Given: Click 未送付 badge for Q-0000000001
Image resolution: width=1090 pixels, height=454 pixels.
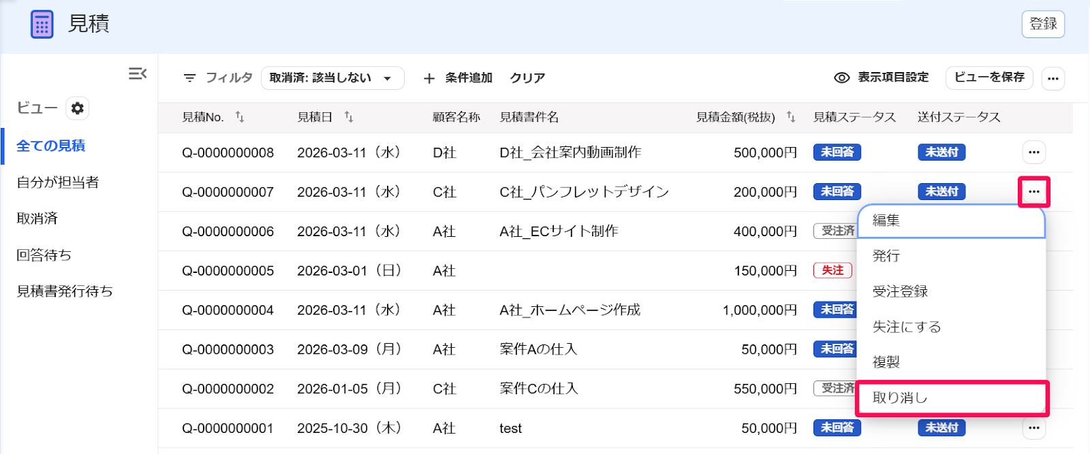Looking at the screenshot, I should click(x=941, y=428).
